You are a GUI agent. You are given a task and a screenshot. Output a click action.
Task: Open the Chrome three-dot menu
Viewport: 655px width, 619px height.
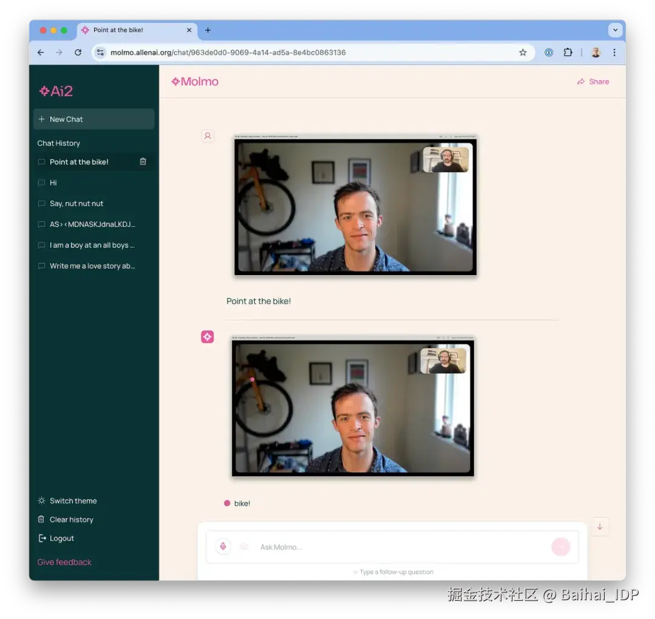(614, 53)
